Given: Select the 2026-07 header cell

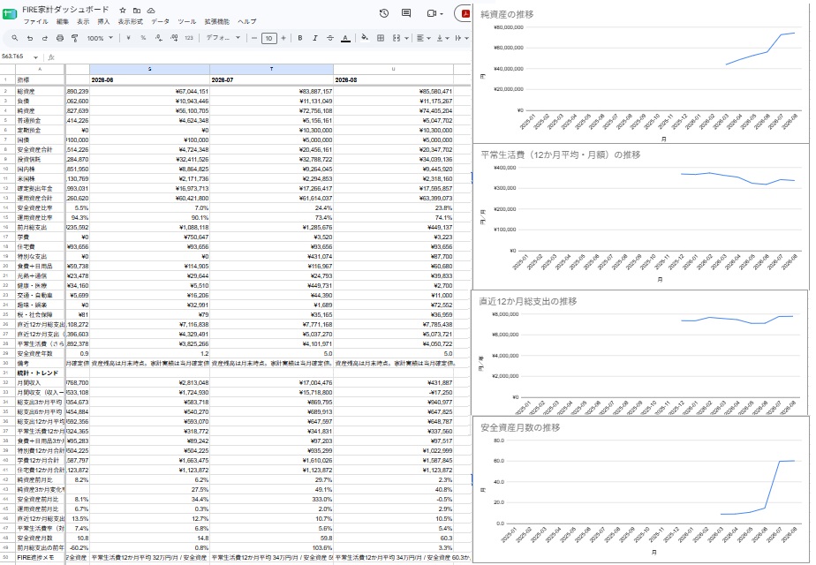Looking at the screenshot, I should [272, 80].
